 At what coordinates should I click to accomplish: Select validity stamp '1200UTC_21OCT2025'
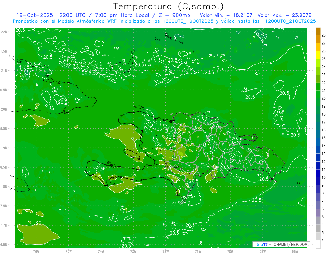290,21
